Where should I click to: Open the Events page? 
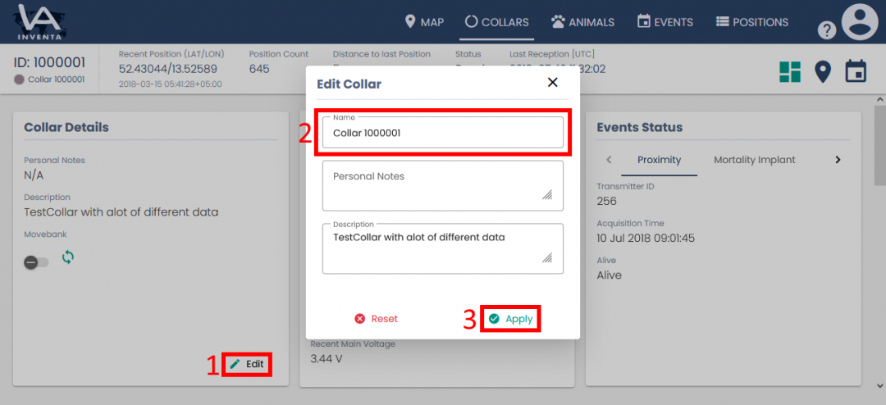[x=664, y=22]
